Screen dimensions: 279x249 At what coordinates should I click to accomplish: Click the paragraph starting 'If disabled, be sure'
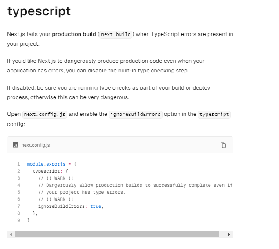(x=109, y=93)
